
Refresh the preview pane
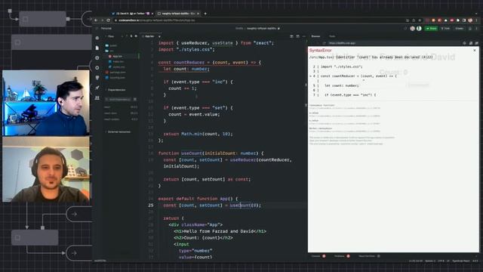[324, 43]
